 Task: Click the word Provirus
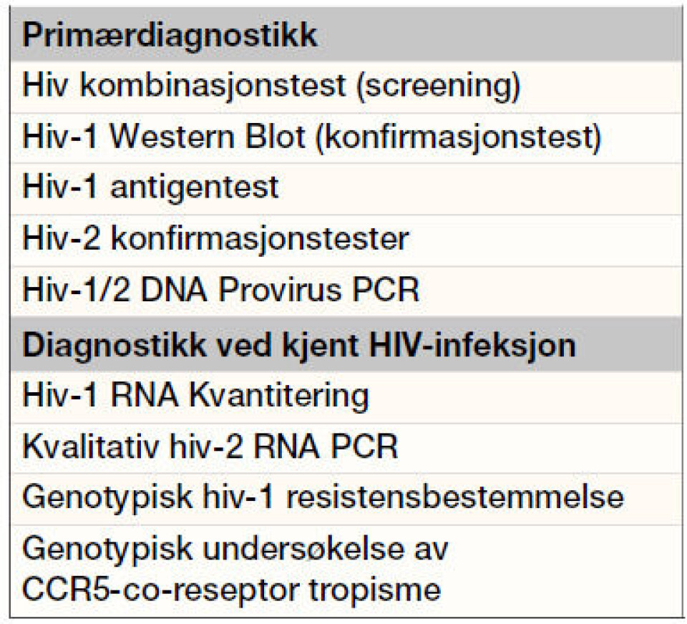tap(288, 290)
